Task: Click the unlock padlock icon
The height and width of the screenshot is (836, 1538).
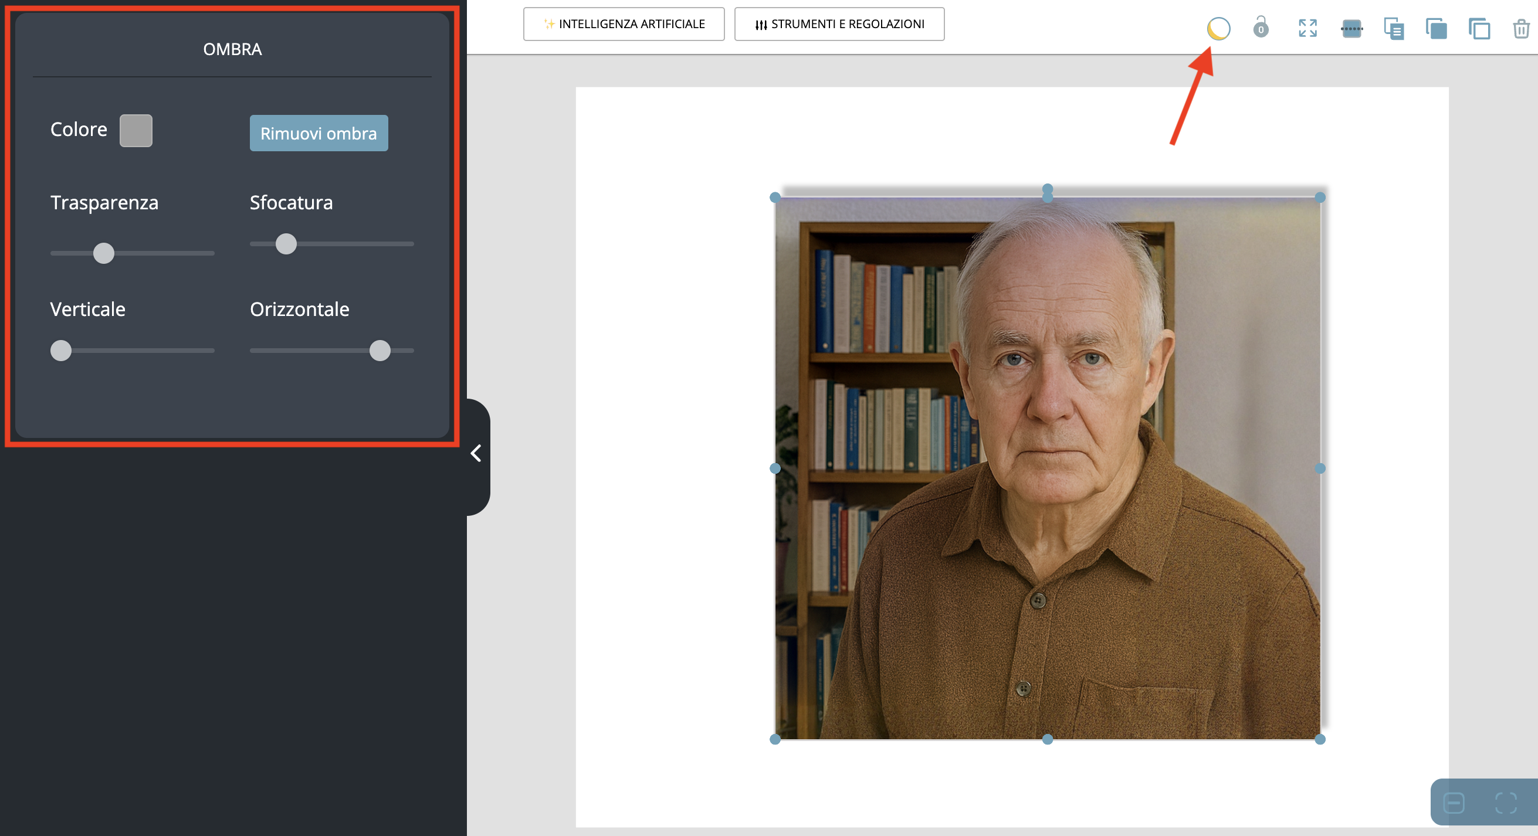Action: pyautogui.click(x=1261, y=28)
